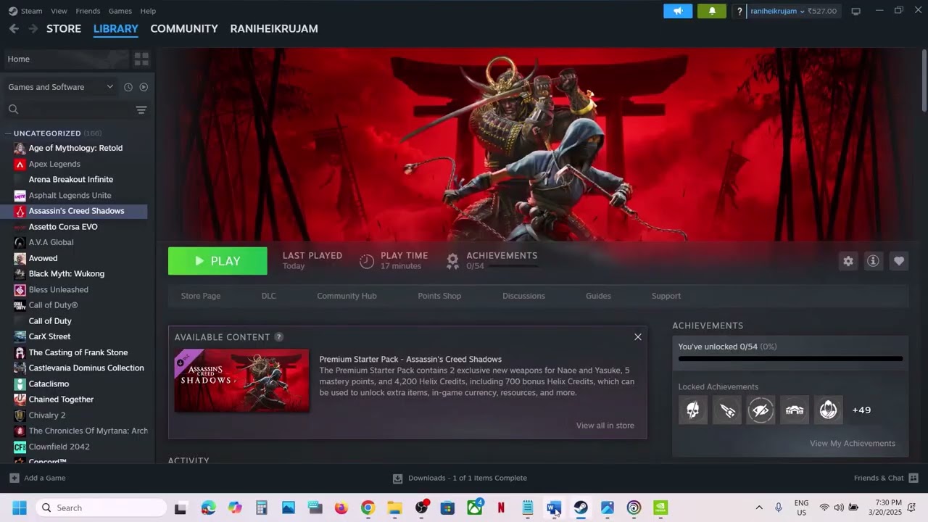Screen dimensions: 928x522
Task: Go to the COMMUNITY tab
Action: tap(184, 28)
